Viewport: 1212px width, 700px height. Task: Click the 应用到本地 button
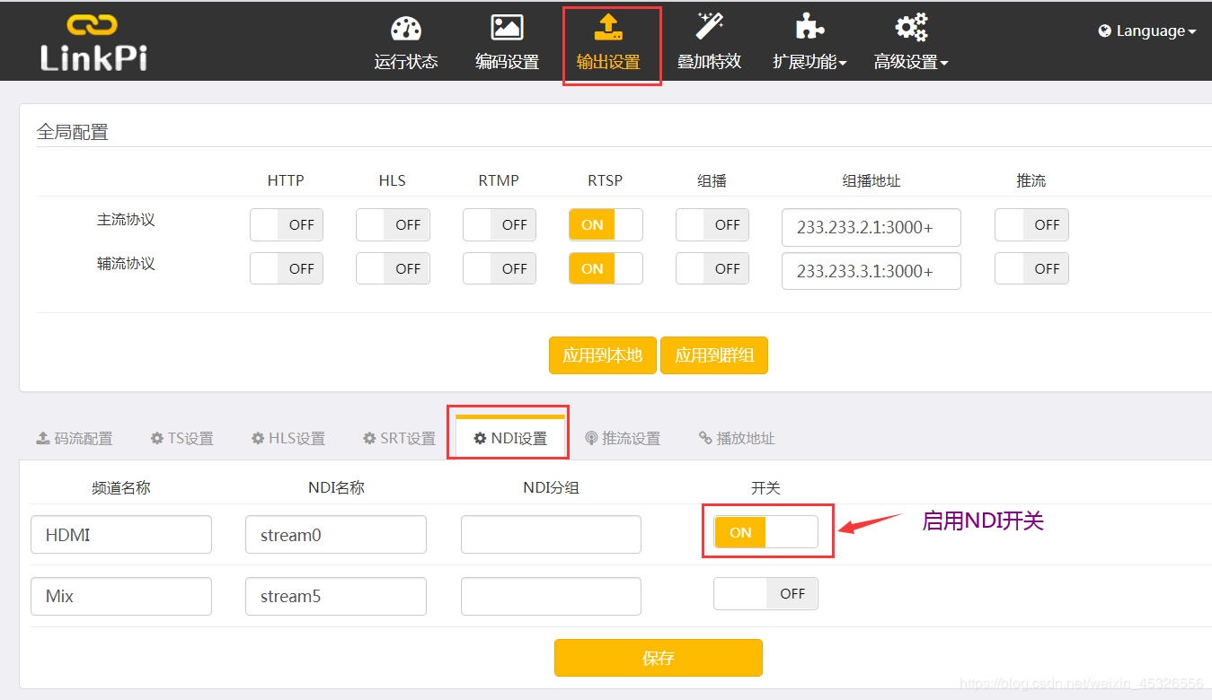click(603, 355)
